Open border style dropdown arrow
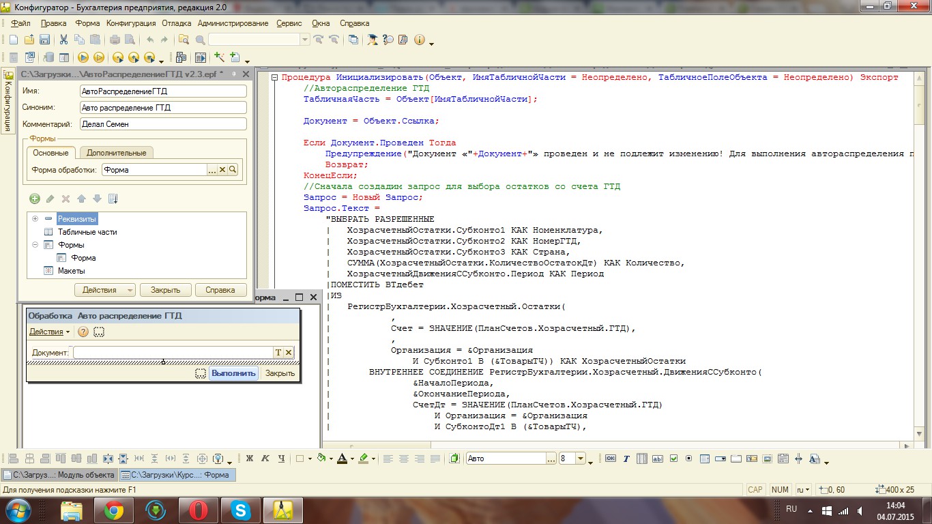This screenshot has width=932, height=524. [310, 459]
